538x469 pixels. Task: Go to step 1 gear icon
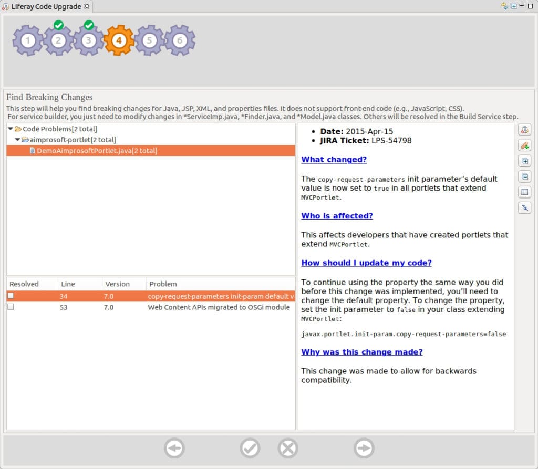pyautogui.click(x=28, y=40)
